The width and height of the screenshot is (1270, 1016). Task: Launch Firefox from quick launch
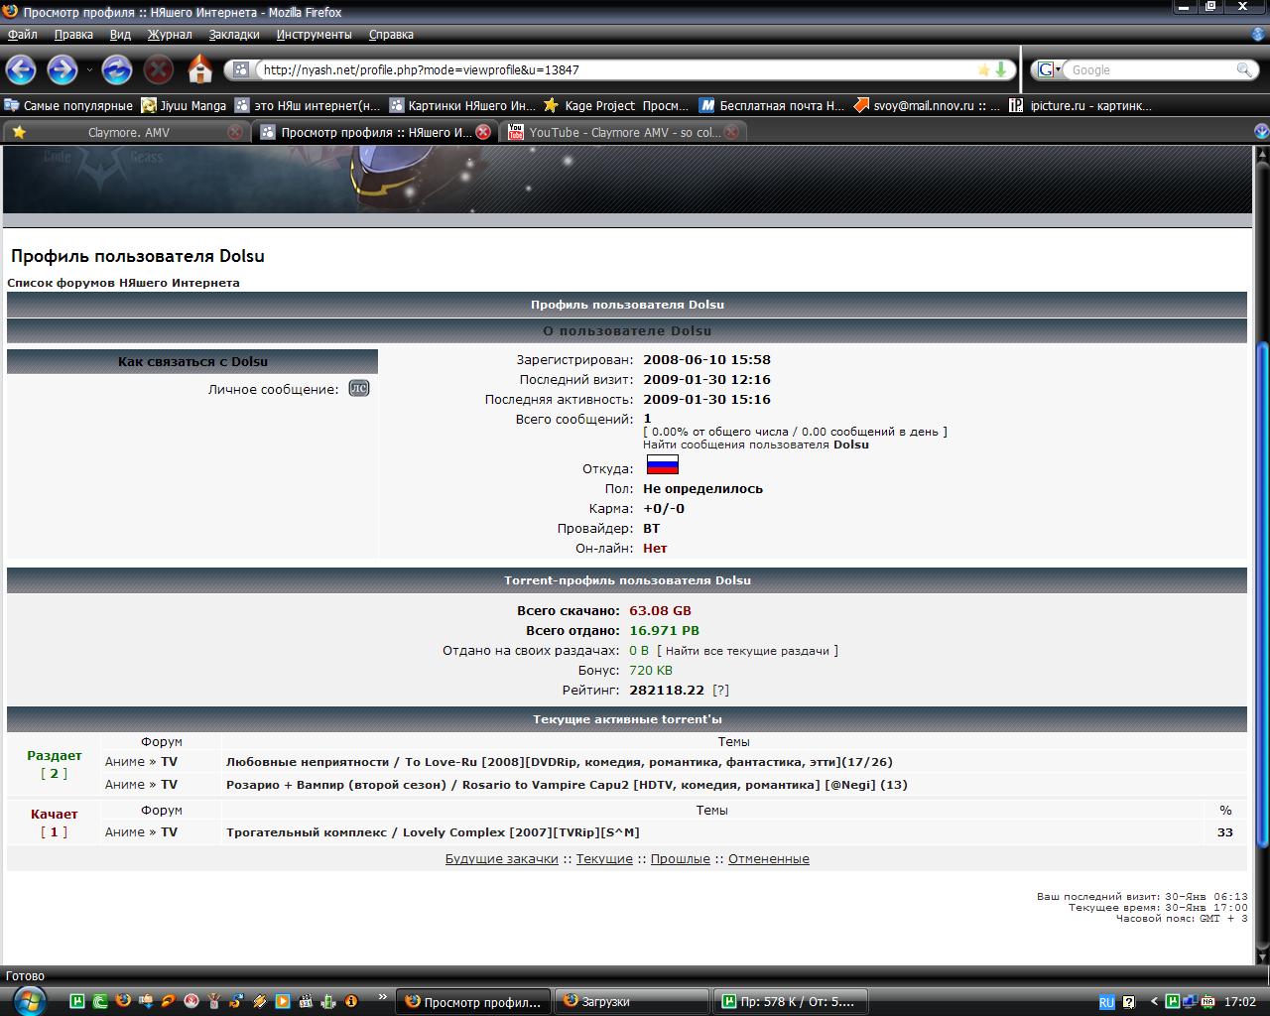123,1001
